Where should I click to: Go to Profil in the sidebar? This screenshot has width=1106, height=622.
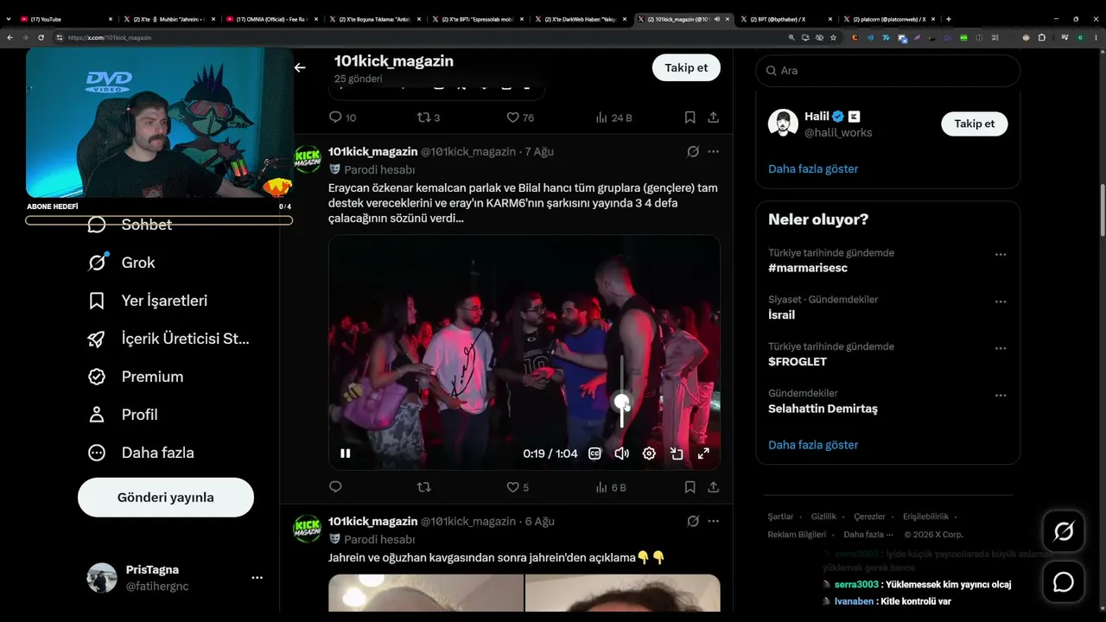[123, 415]
